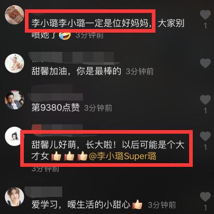The width and height of the screenshot is (214, 214).
Task: Like the 李小璐一定是位好妈妈 comment
Action: 205,15
